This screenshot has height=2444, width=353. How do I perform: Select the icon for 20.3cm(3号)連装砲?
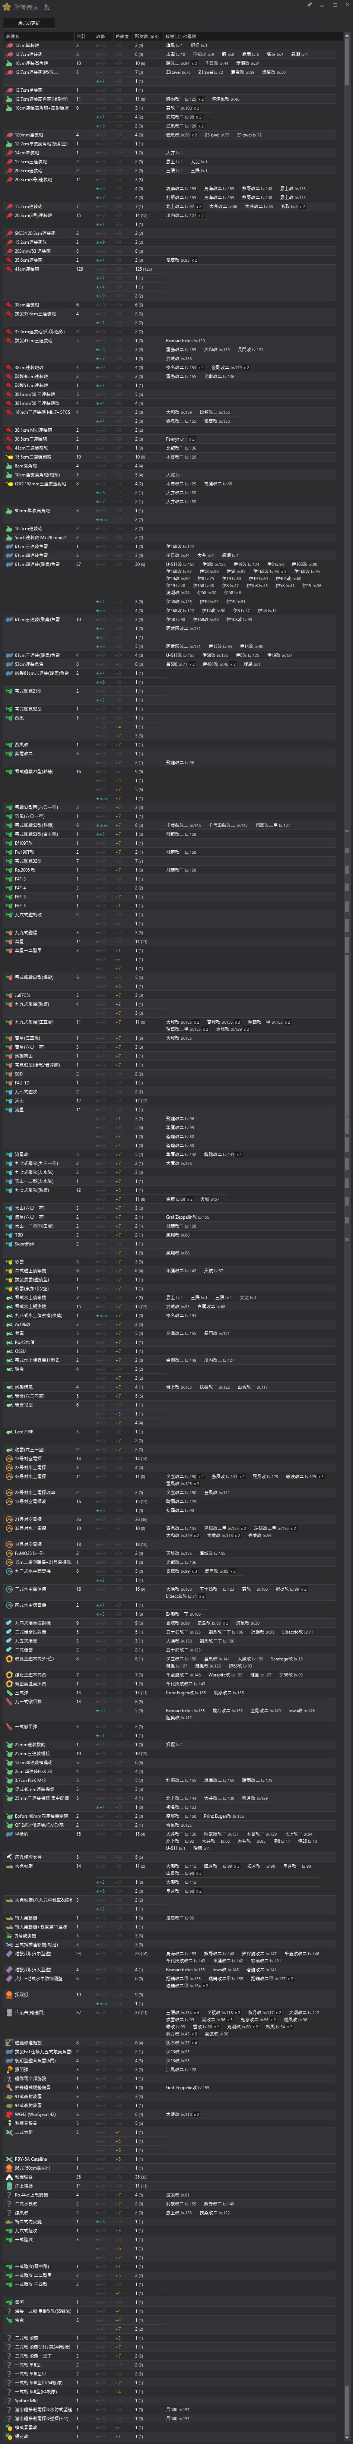tap(9, 179)
